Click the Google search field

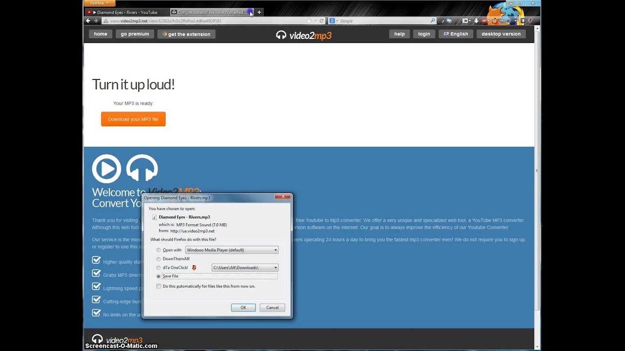pyautogui.click(x=383, y=21)
